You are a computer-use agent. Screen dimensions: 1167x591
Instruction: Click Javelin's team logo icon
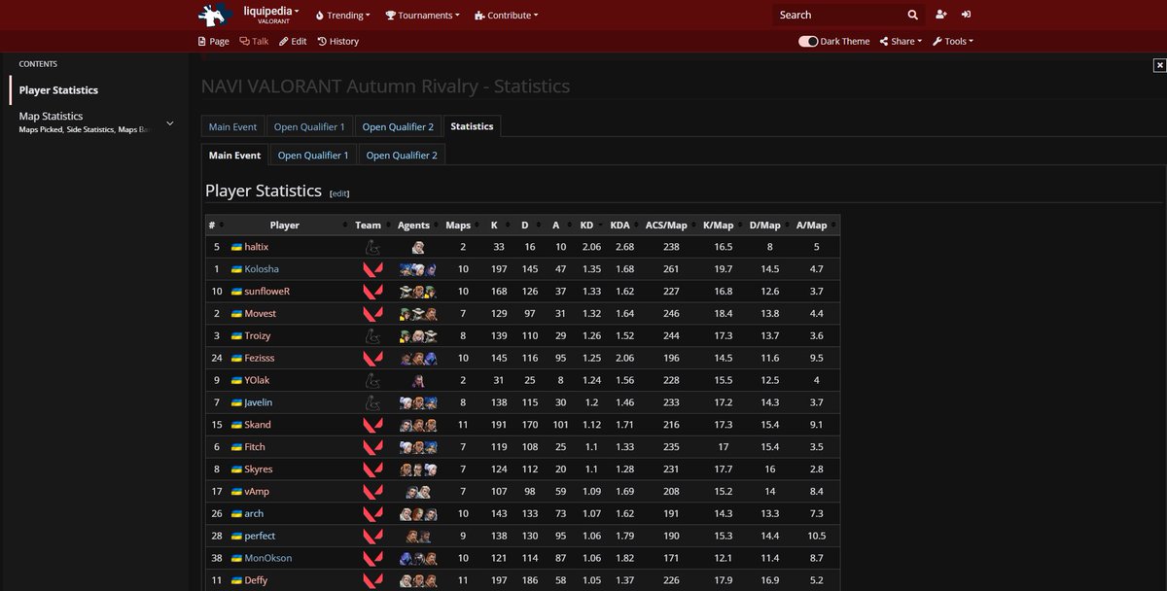[x=371, y=402]
